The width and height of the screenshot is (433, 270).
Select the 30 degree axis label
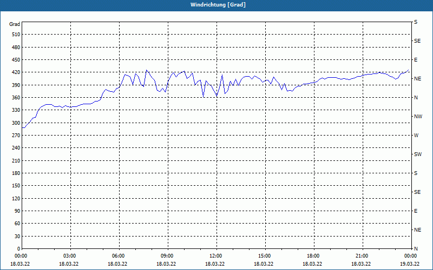tap(17, 237)
